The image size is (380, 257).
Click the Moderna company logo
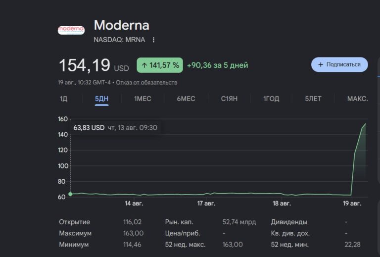coord(71,30)
